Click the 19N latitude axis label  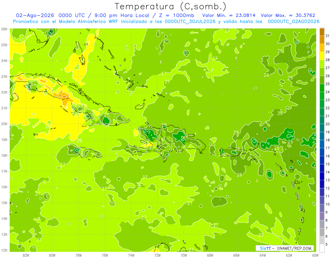[x=4, y=139]
